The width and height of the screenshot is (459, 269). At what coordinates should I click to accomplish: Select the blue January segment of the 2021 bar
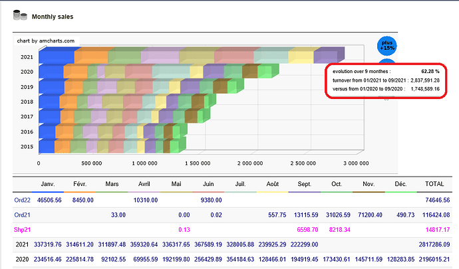[57, 57]
